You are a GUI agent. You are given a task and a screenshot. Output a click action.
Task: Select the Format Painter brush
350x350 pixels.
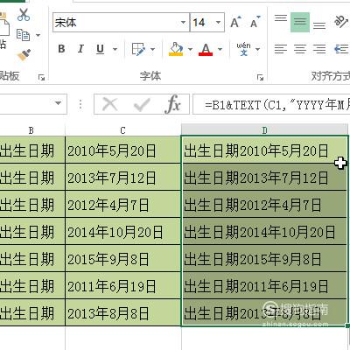pyautogui.click(x=24, y=55)
